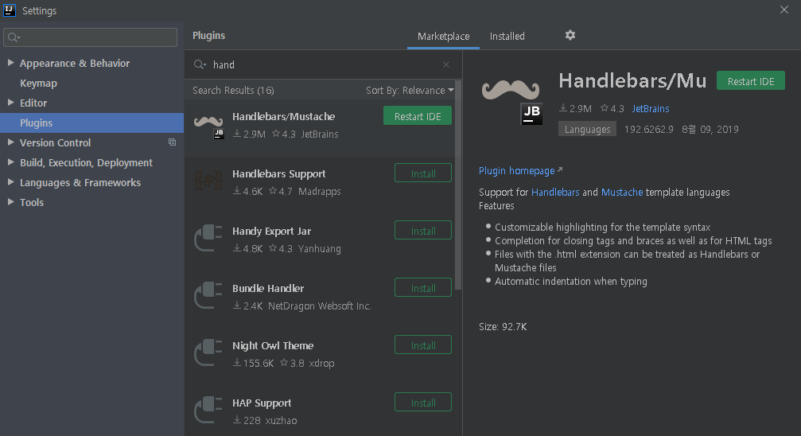
Task: Expand Languages & Frameworks arrow
Action: click(10, 182)
